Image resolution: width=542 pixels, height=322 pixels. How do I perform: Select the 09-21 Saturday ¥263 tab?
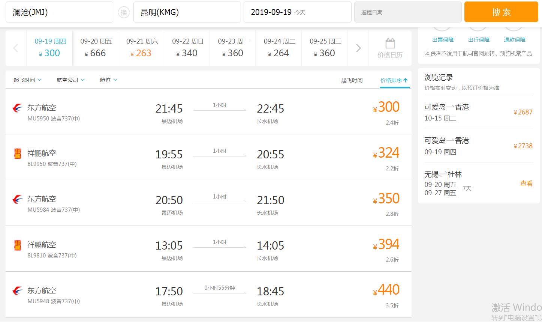141,48
